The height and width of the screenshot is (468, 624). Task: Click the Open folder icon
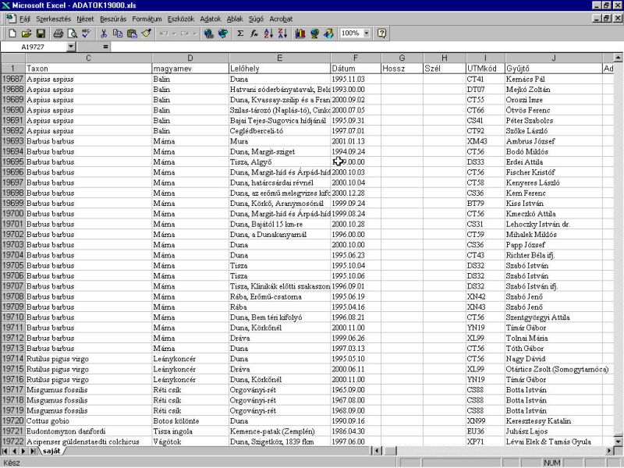[x=27, y=34]
